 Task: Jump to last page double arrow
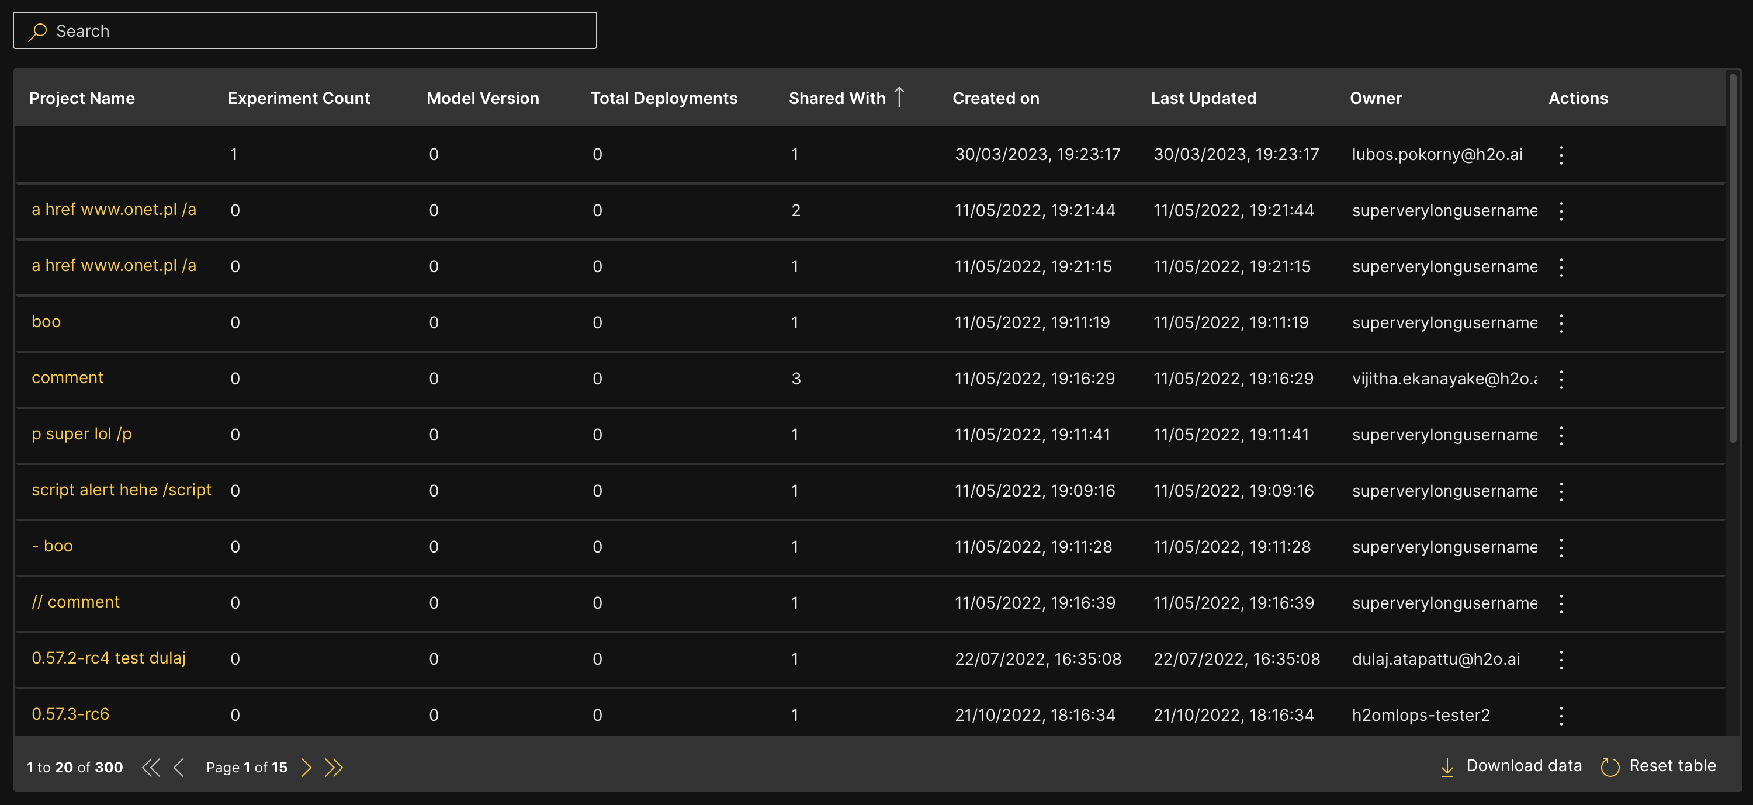point(334,767)
